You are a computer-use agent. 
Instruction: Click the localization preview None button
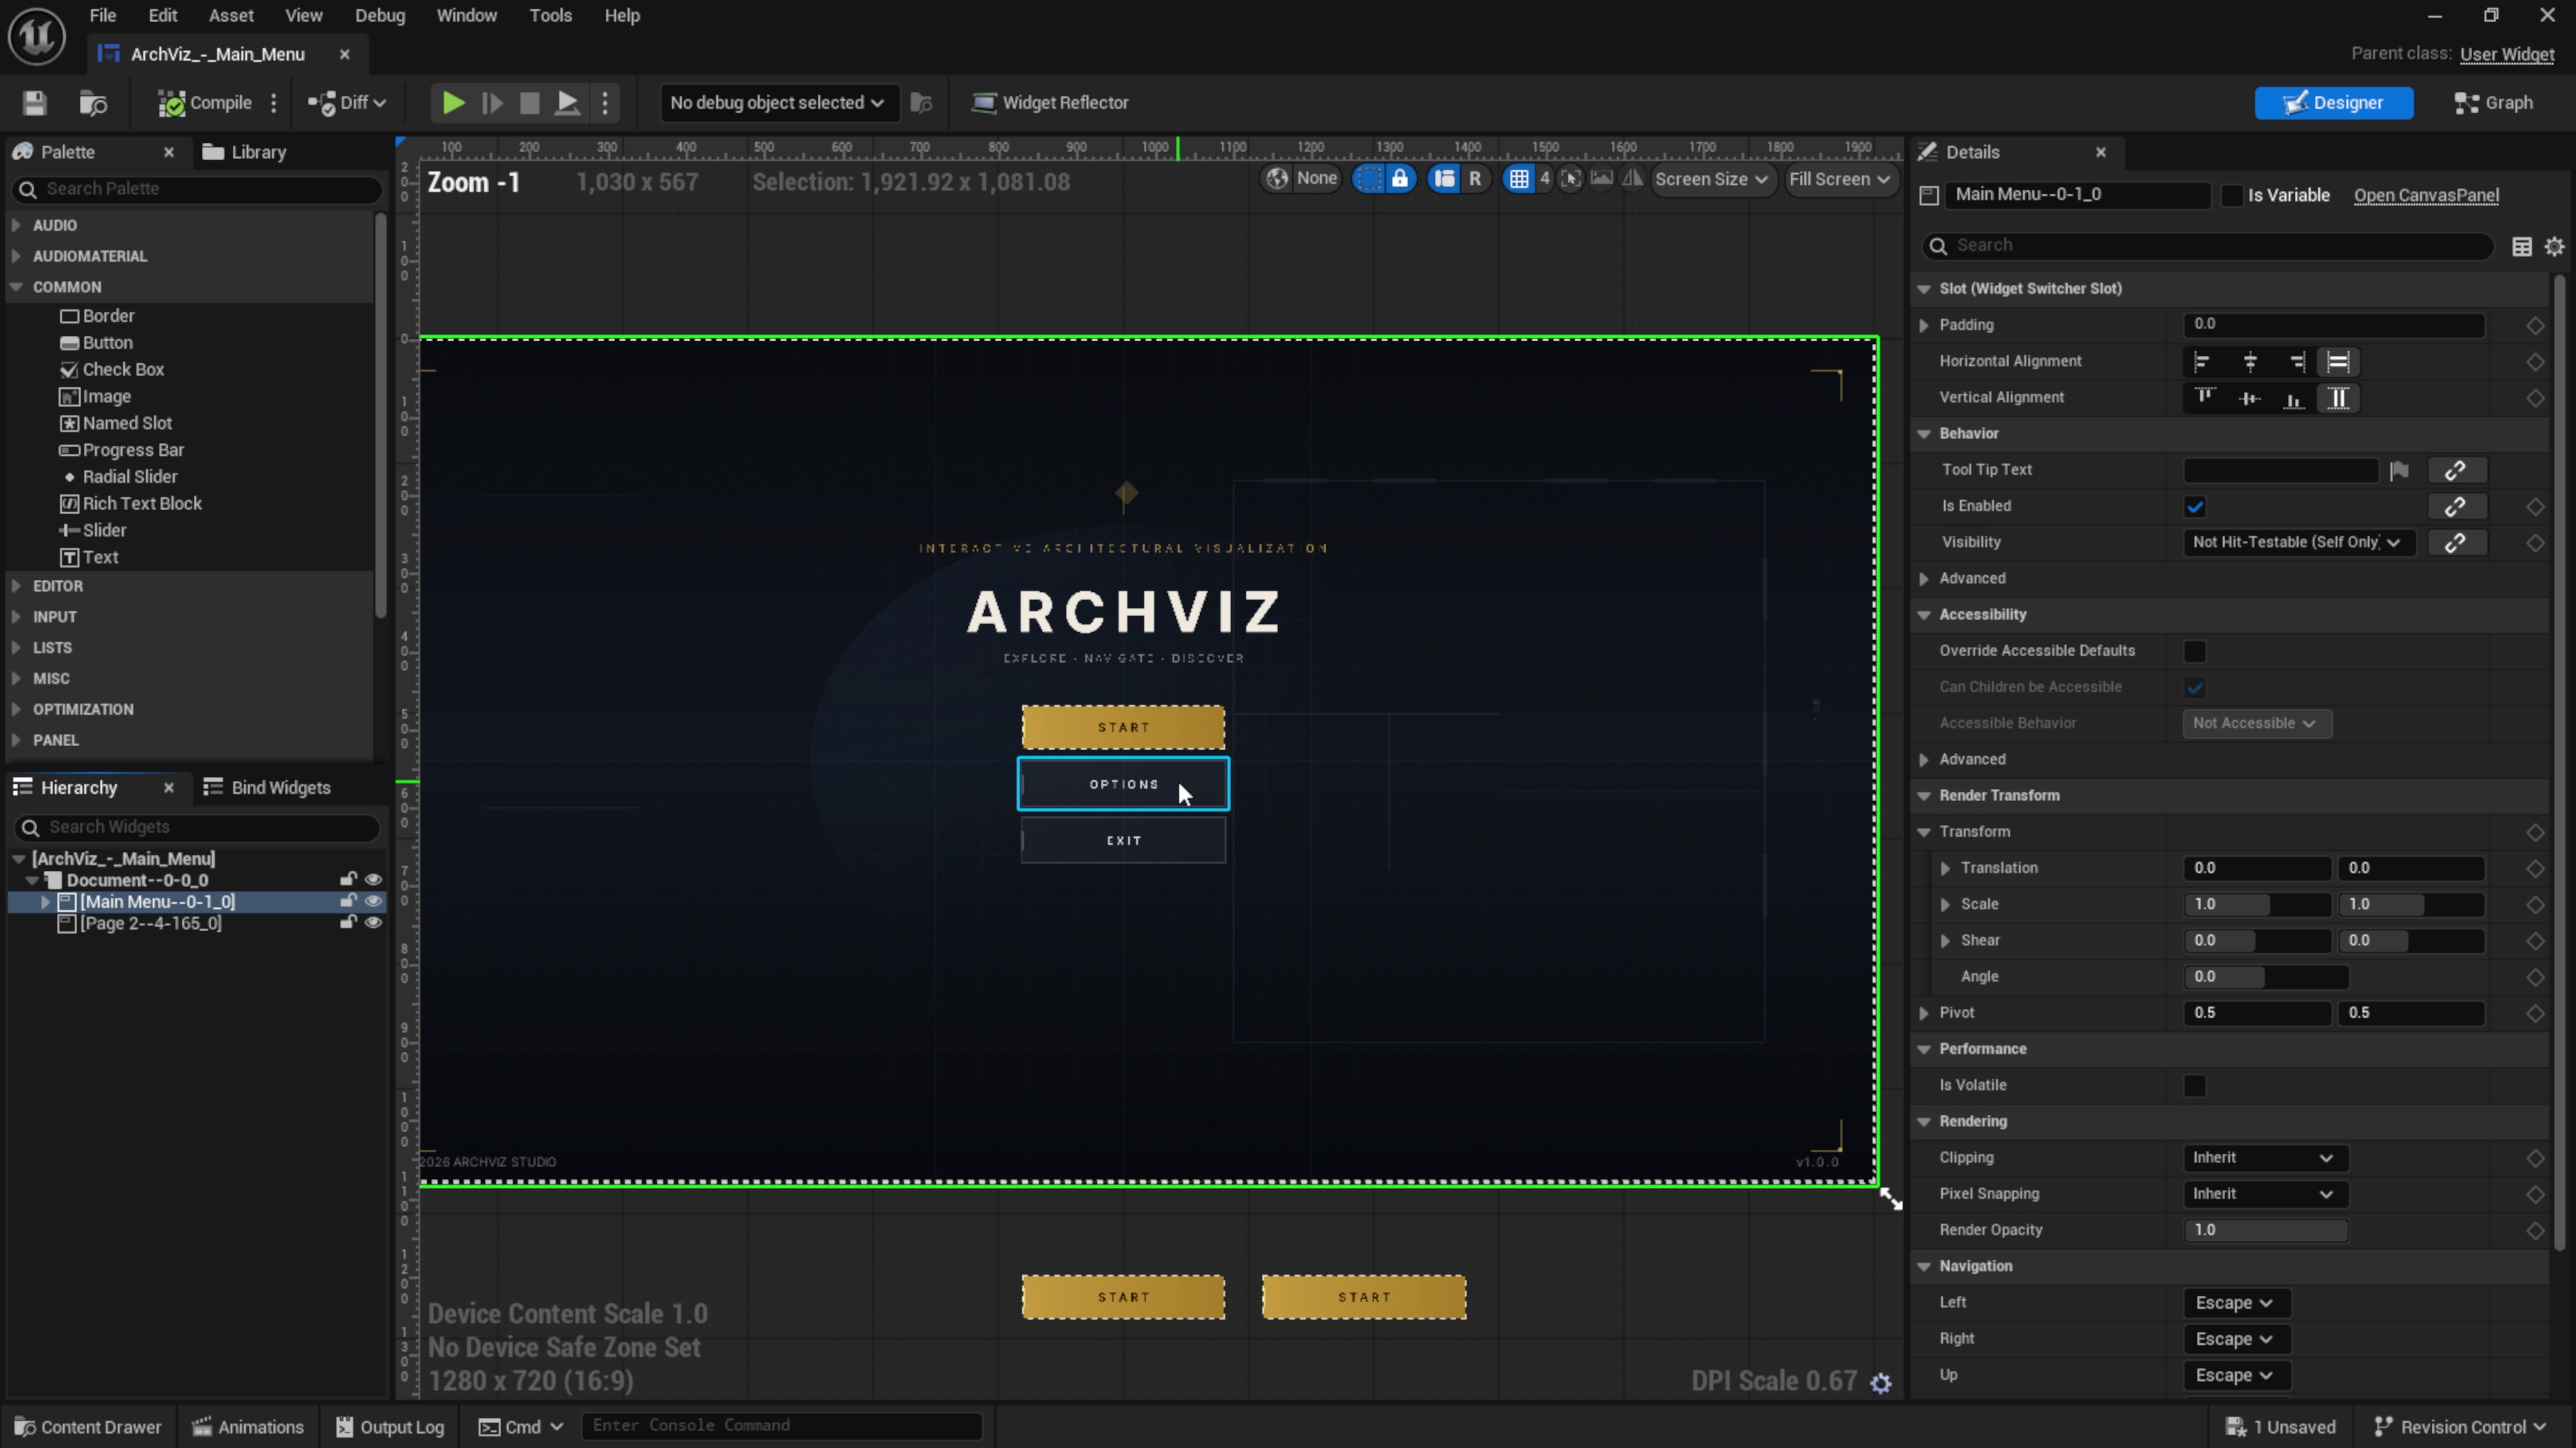tap(1301, 179)
